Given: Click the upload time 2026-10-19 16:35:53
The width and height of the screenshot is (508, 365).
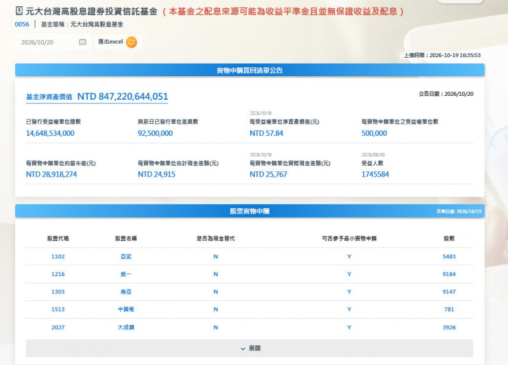Looking at the screenshot, I should [455, 55].
